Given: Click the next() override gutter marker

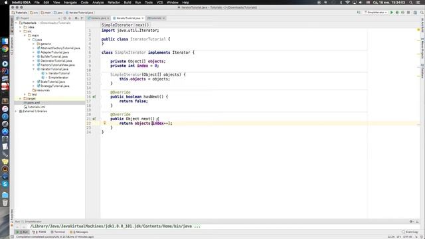Looking at the screenshot, I should coord(94,119).
